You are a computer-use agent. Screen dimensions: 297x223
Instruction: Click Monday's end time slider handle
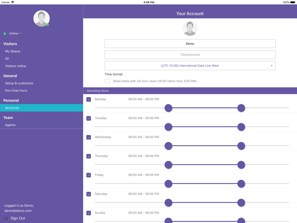pos(241,108)
